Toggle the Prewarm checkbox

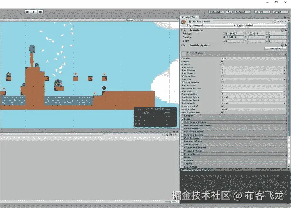click(x=222, y=64)
